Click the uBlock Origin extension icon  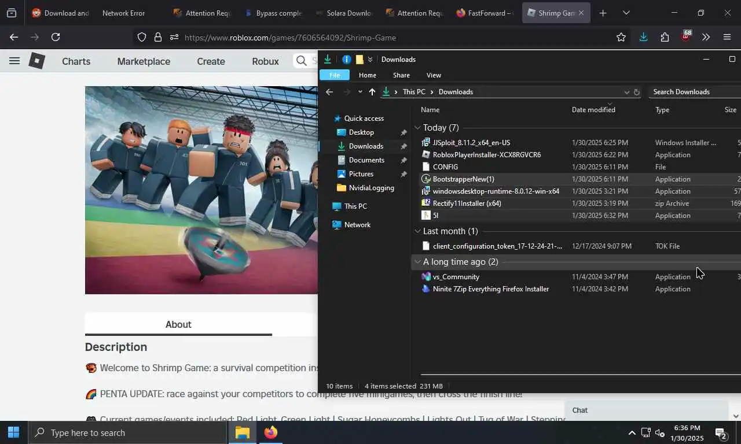tap(686, 36)
